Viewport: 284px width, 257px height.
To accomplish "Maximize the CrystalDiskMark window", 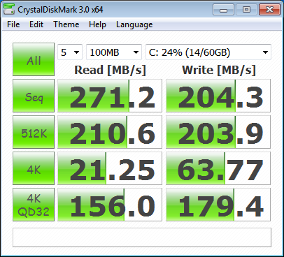I will [246, 10].
